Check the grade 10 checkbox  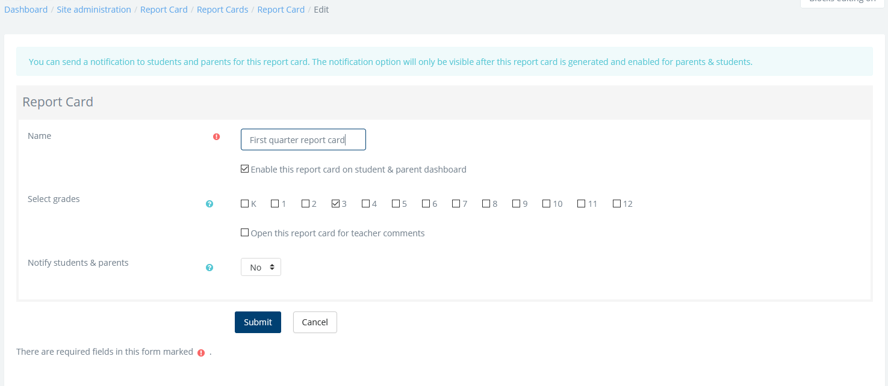coord(547,204)
